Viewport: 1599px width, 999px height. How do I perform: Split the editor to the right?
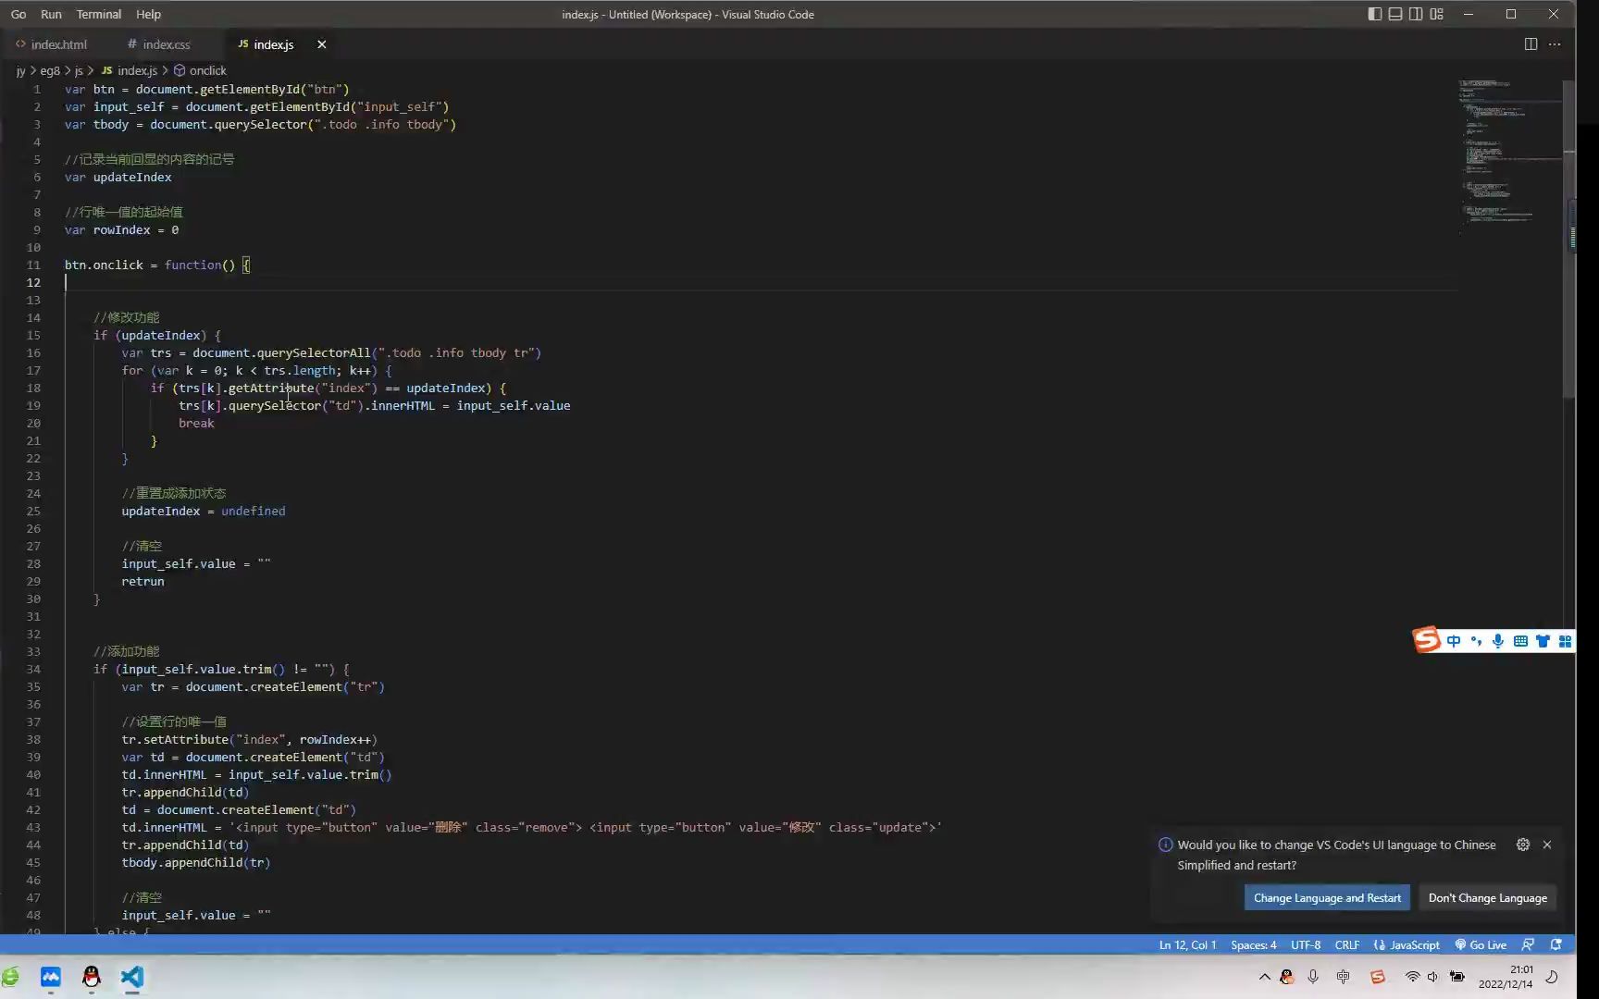1531,44
